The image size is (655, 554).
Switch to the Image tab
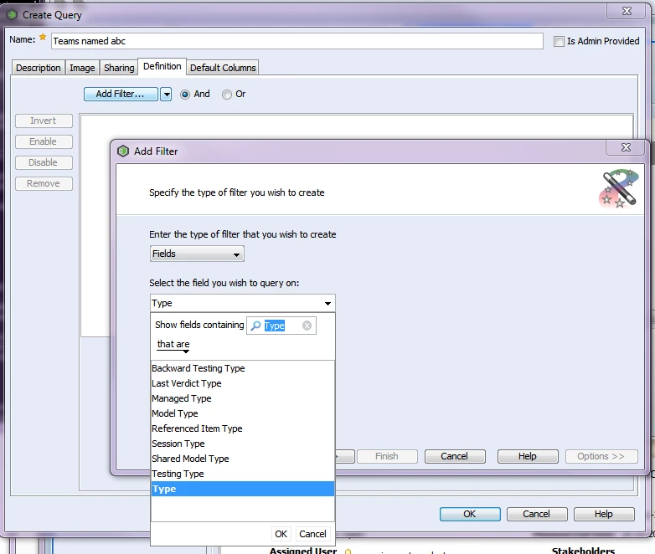pyautogui.click(x=82, y=68)
